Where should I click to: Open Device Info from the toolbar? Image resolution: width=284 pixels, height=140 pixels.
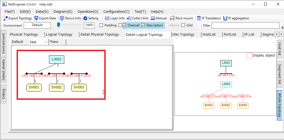(x=62, y=18)
